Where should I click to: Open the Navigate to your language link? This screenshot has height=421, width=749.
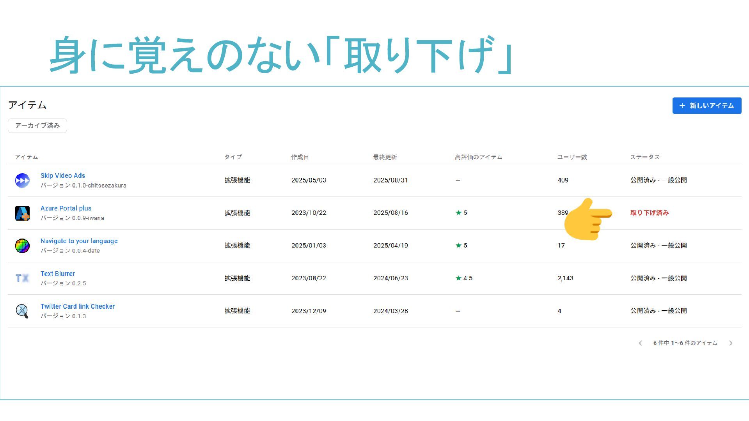pos(79,241)
